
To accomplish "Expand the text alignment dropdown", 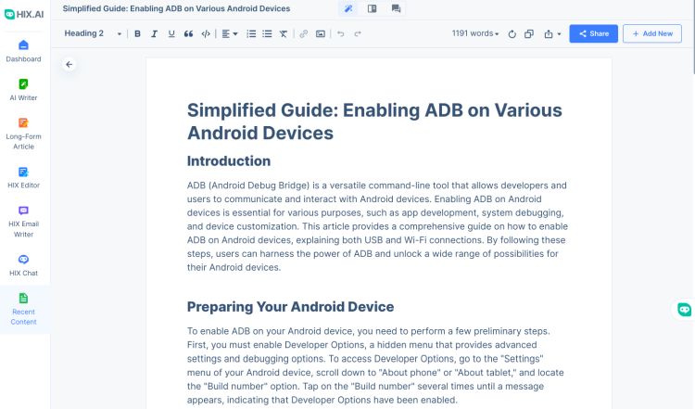I will tap(230, 33).
